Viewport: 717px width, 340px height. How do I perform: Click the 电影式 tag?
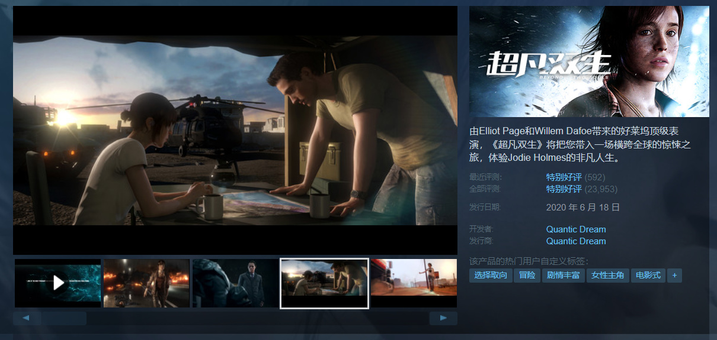click(648, 276)
